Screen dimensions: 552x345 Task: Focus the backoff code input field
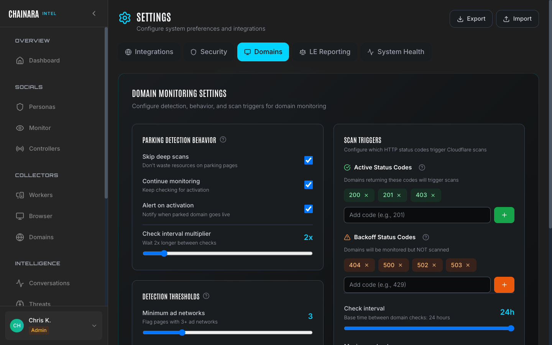(417, 285)
